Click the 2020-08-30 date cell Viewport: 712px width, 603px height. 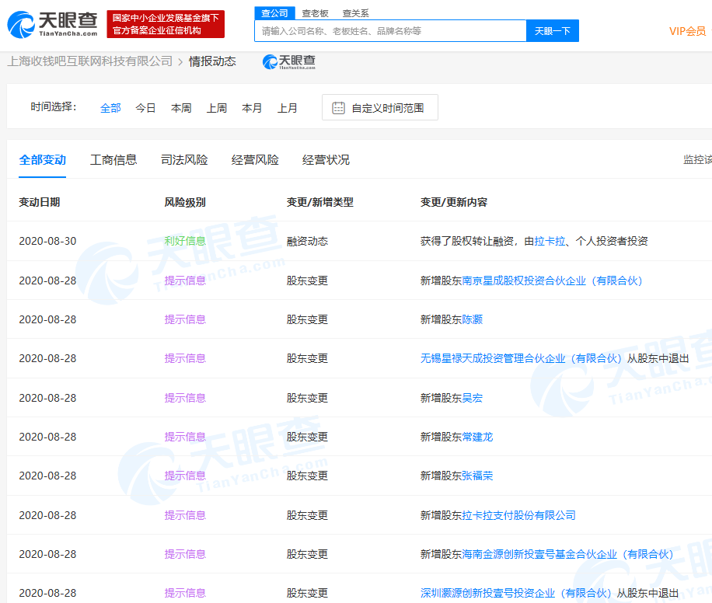47,241
